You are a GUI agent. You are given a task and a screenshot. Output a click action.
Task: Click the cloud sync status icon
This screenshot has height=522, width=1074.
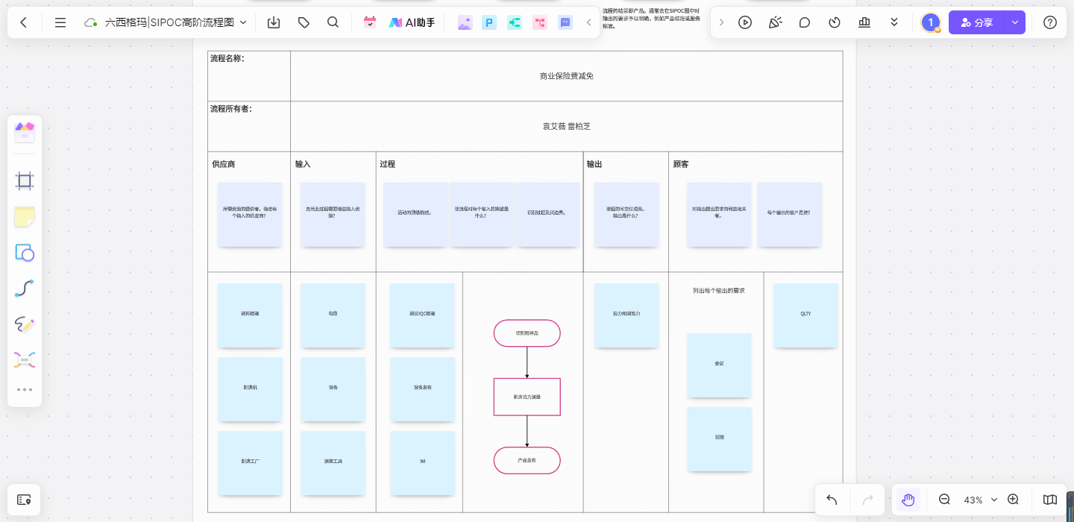click(x=91, y=22)
